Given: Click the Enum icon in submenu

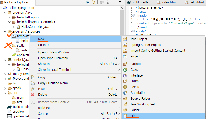Looking at the screenshot, I should click(125, 81).
